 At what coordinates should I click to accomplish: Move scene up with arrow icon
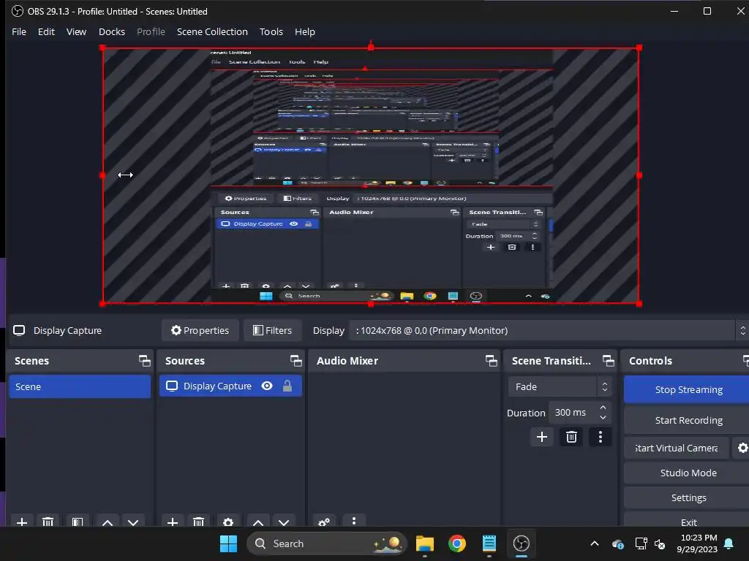click(x=108, y=522)
